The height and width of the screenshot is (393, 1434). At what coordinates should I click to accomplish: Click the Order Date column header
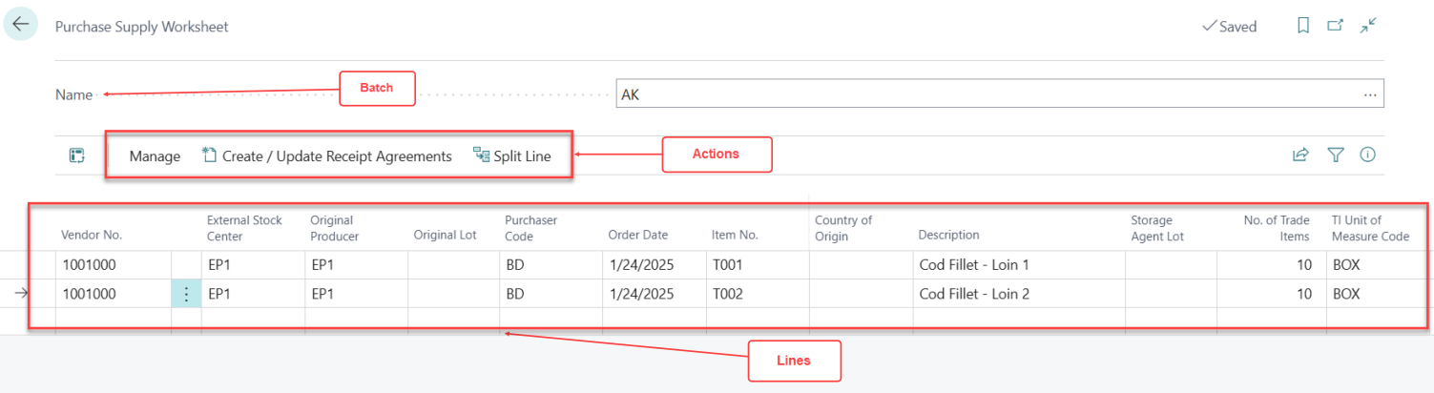coord(637,236)
